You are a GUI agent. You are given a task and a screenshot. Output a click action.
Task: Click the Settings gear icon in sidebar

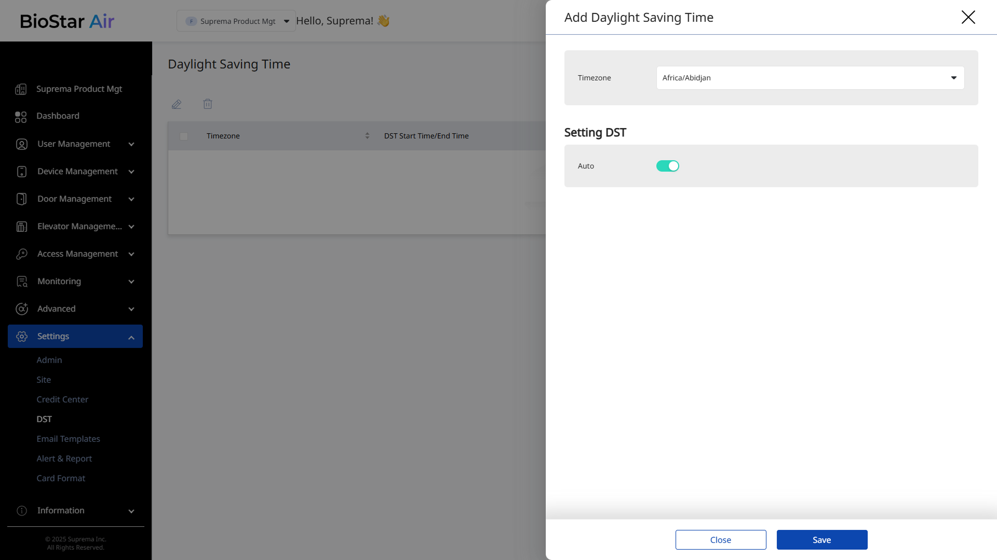(x=22, y=337)
